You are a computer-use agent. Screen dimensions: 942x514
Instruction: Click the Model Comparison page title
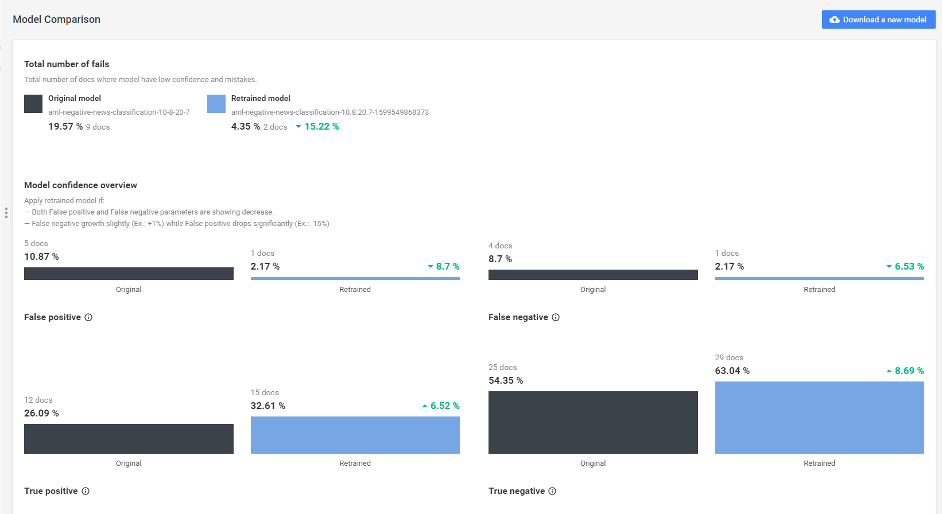coord(56,20)
